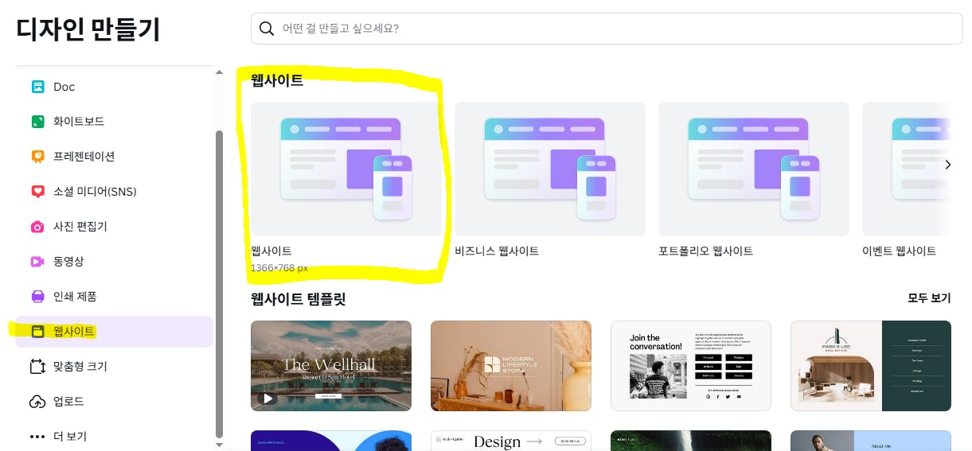Click the website (웹사이트) sidebar icon
Screen dimensions: 972x451
[37, 332]
